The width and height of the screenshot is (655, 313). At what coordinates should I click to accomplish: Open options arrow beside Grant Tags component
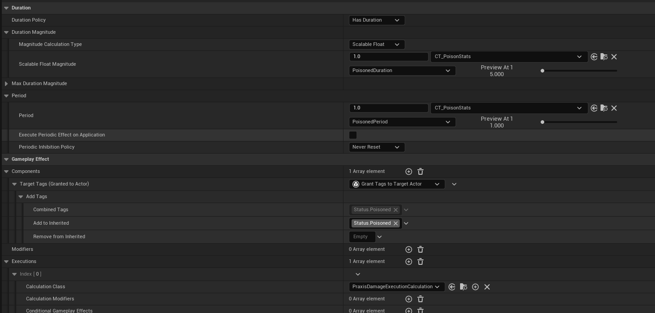tap(454, 184)
